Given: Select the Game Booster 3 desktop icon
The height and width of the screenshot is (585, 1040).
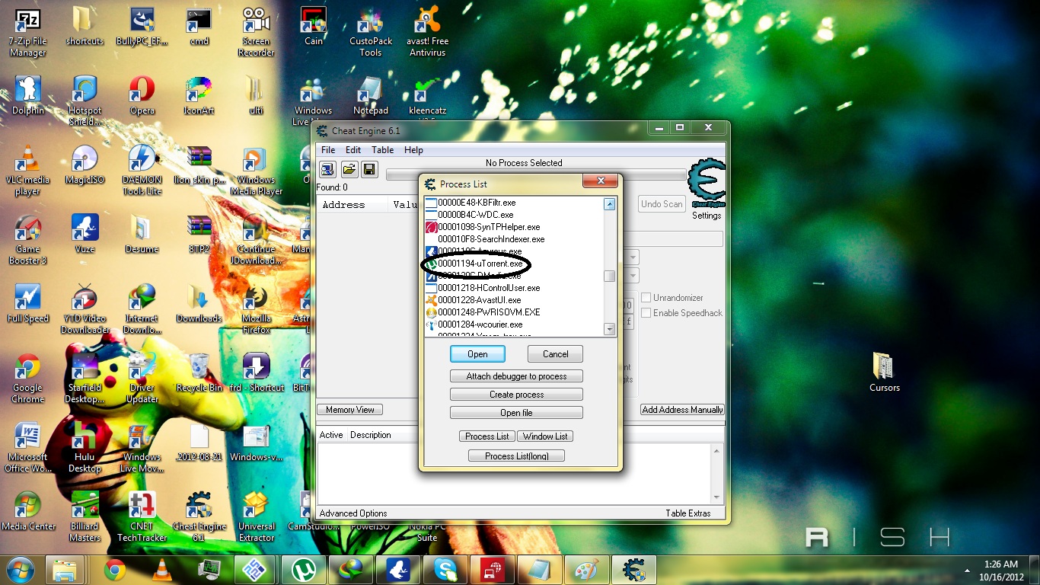Looking at the screenshot, I should (27, 241).
